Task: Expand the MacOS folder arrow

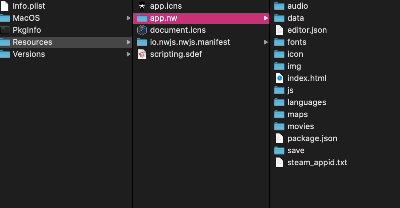Action: (128, 18)
